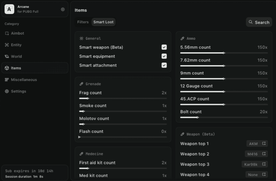The width and height of the screenshot is (276, 181).
Task: Click the Arcane for PUBG Full header
Action: coord(35,9)
